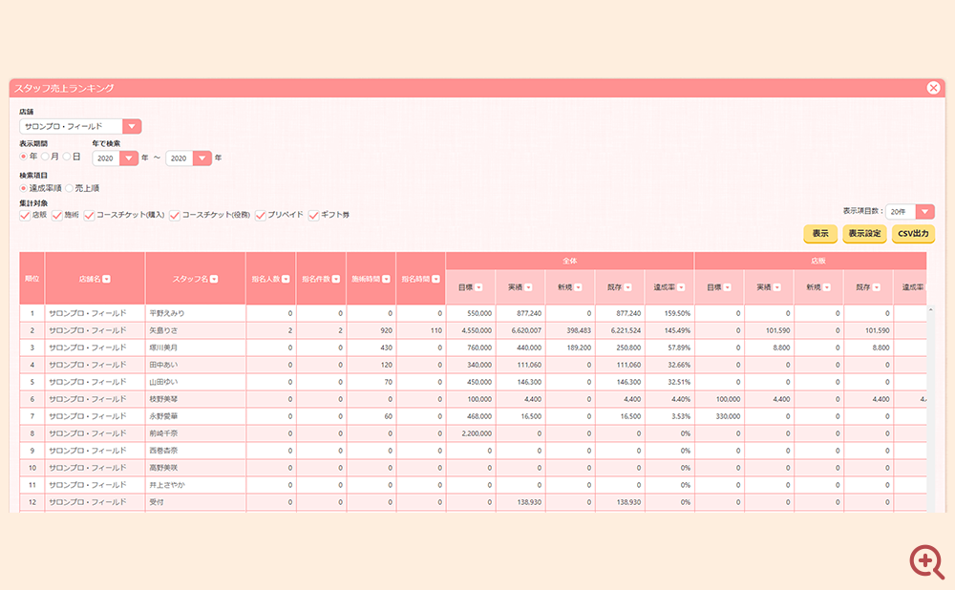
Task: Open 表示設定 display settings
Action: [x=865, y=234]
